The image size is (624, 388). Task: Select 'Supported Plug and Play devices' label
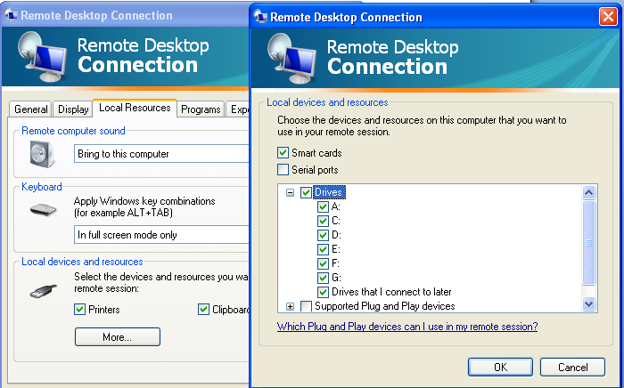385,306
